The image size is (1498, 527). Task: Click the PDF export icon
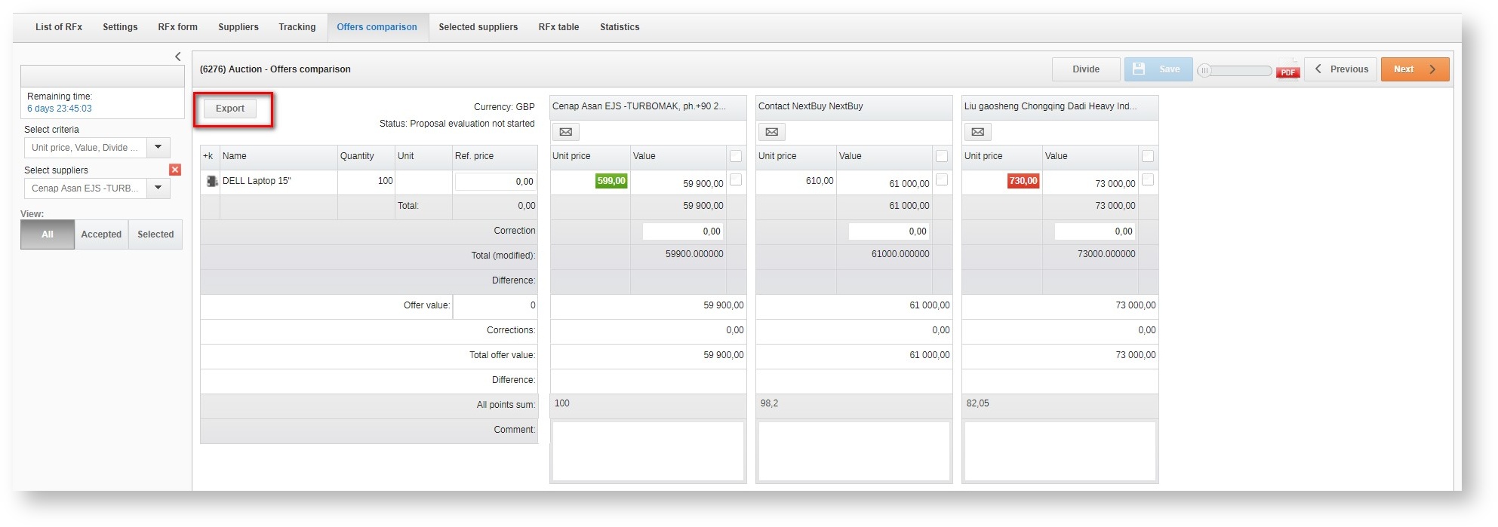point(1287,69)
